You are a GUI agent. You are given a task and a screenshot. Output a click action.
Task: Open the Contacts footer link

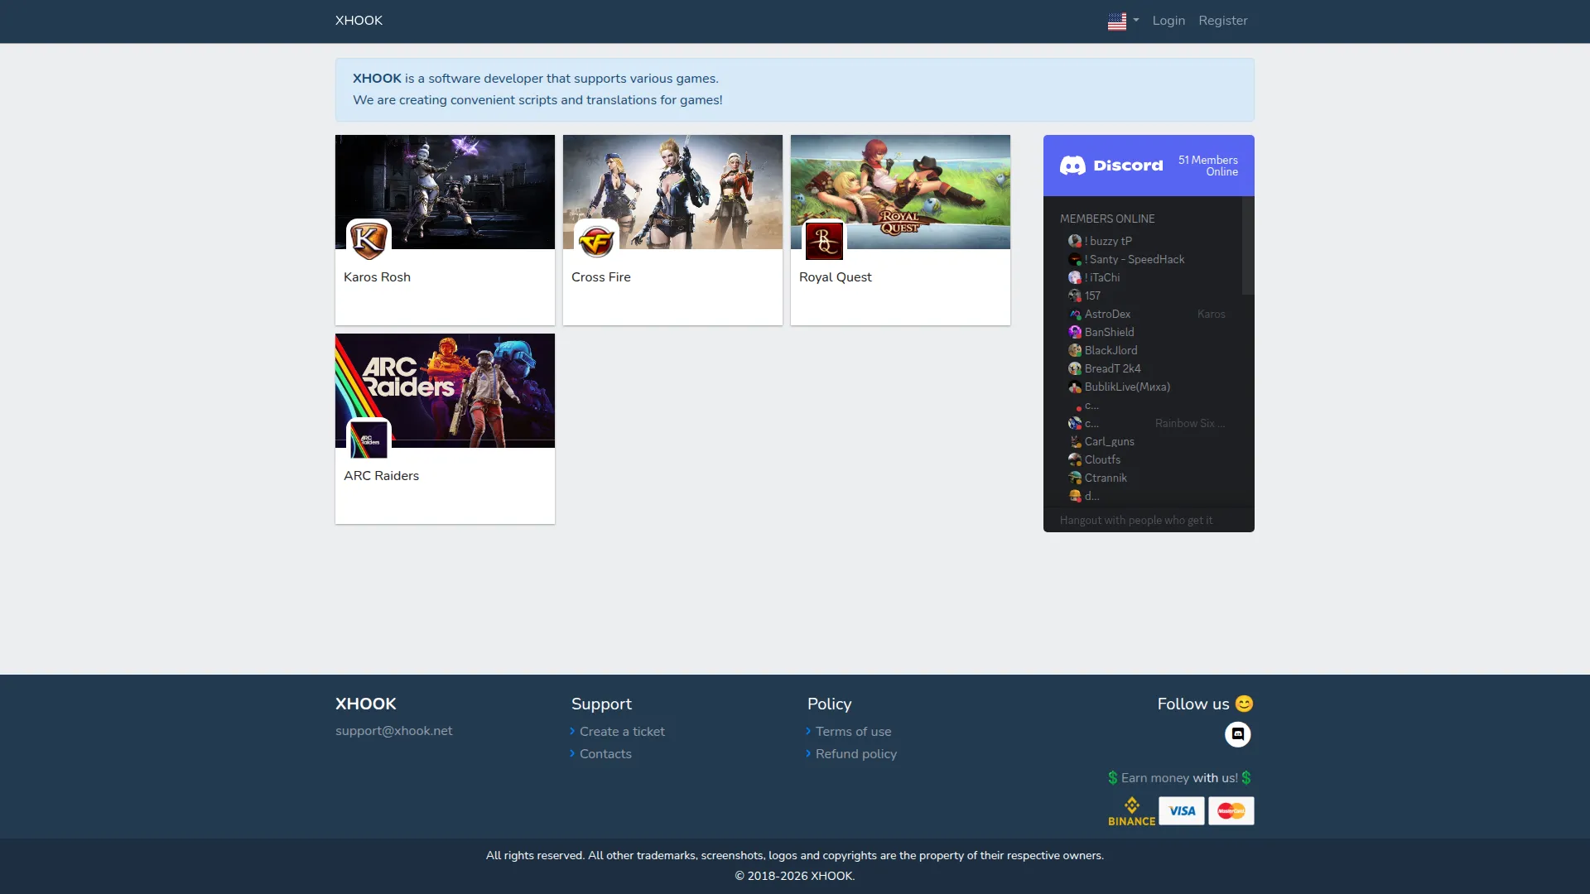click(605, 754)
